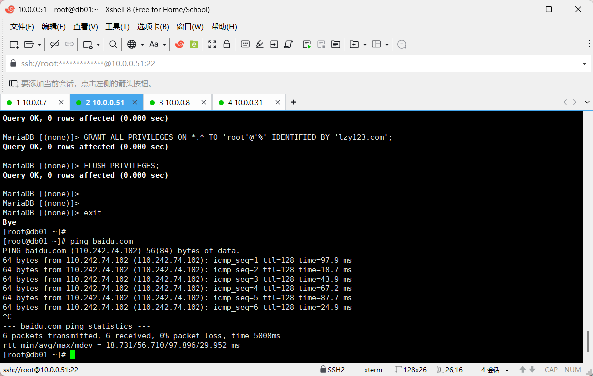Open the 文件(F) menu
The width and height of the screenshot is (593, 376).
[x=22, y=27]
